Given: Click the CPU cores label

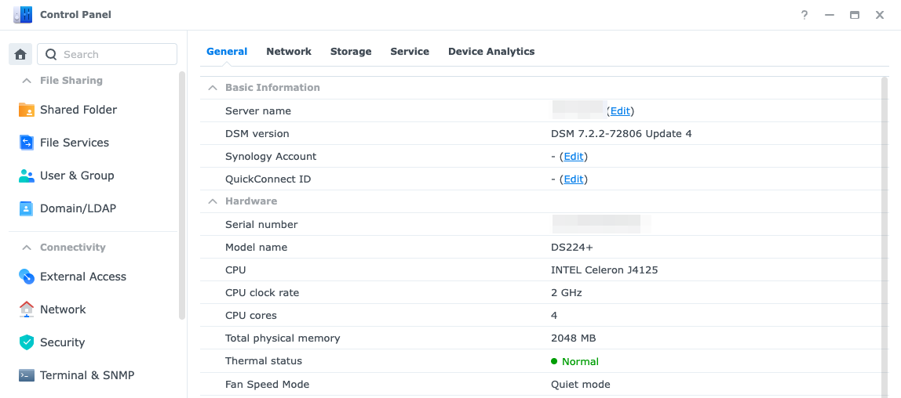Looking at the screenshot, I should tap(250, 316).
